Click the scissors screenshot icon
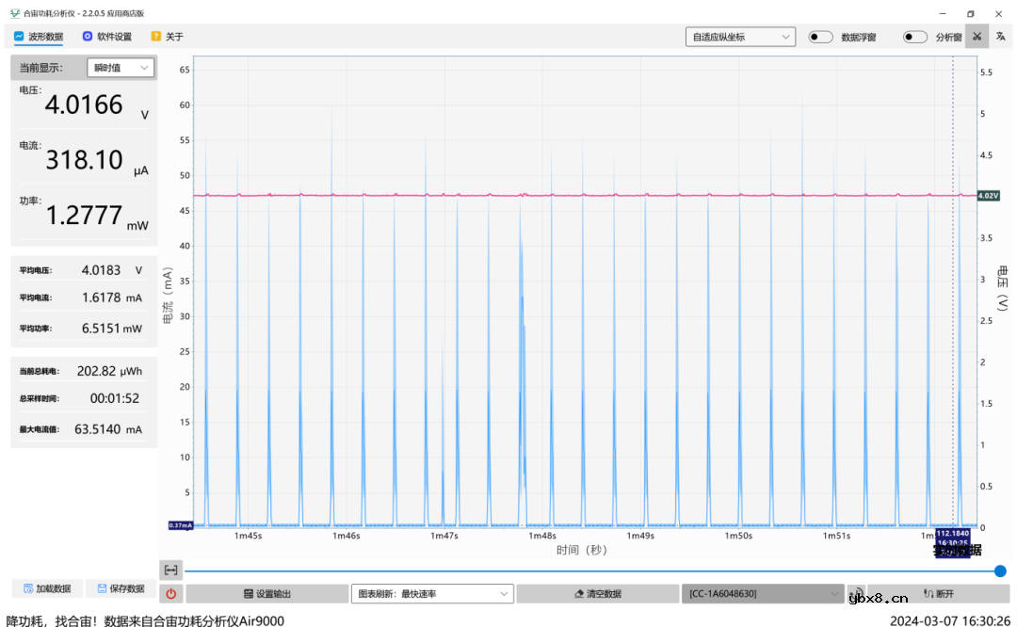1017x627 pixels. point(977,37)
